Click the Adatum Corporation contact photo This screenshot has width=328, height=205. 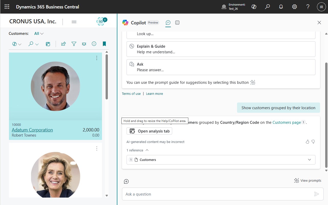tap(55, 86)
